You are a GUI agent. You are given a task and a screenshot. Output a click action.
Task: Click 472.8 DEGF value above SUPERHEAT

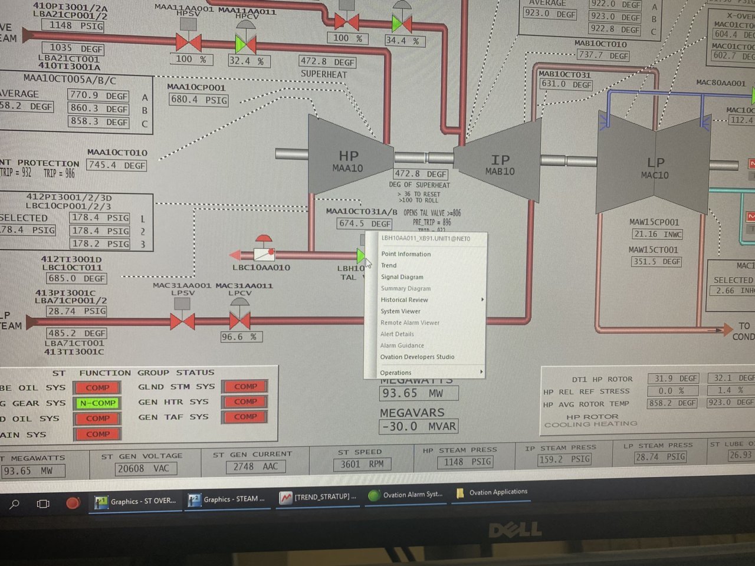[x=327, y=61]
